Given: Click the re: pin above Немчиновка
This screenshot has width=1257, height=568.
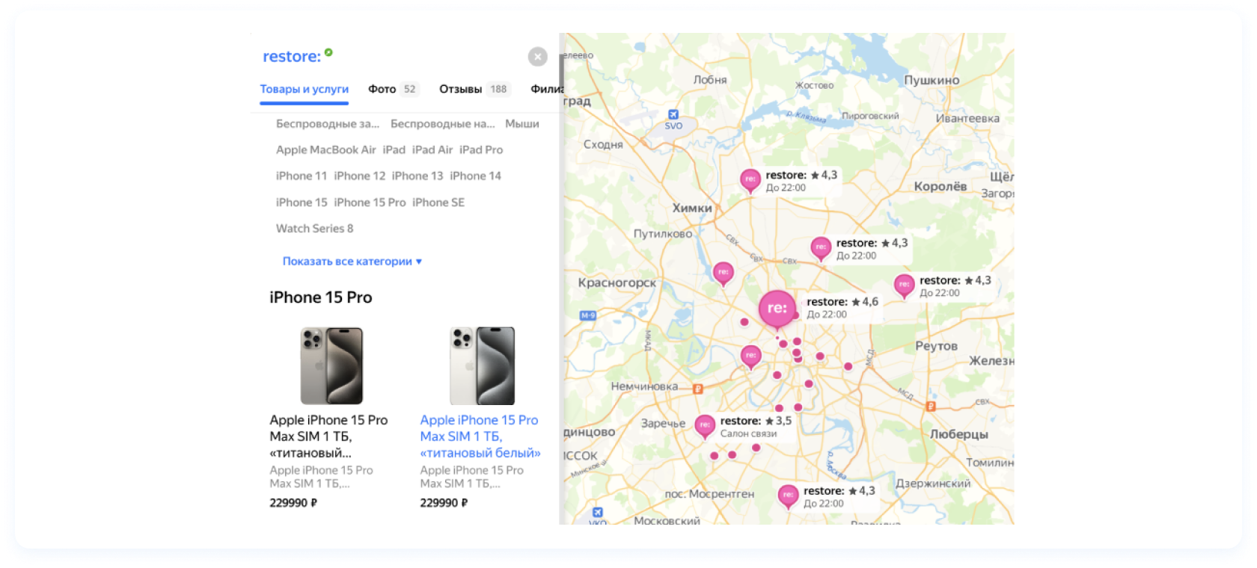Looking at the screenshot, I should click(750, 356).
